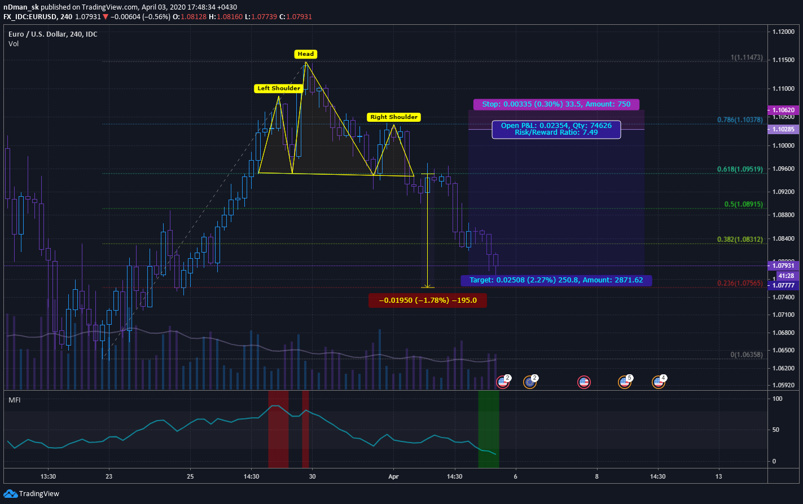
Task: Click the Open P&L risk/reward info box
Action: tap(556, 129)
